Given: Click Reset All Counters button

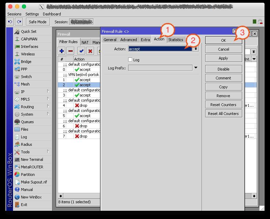Looking at the screenshot, I should (223, 114).
